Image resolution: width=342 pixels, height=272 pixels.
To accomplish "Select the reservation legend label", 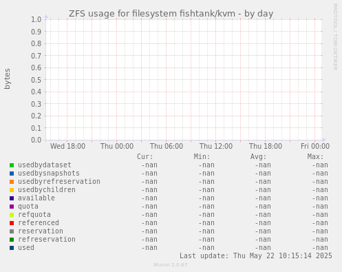I will 41,231.
